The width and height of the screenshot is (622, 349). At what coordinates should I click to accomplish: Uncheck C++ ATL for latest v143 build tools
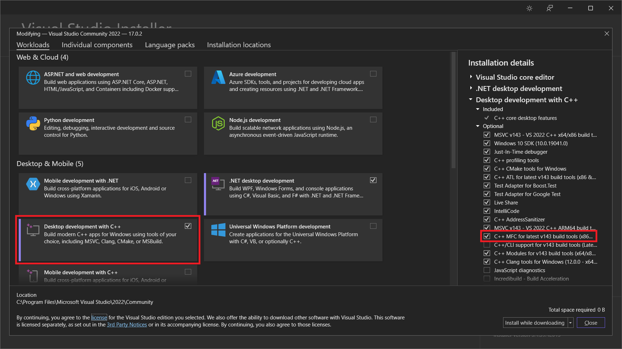point(487,177)
